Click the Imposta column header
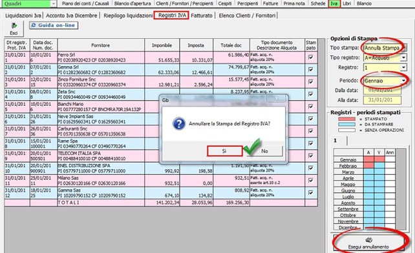Screen dimensions: 415x253 coord(196,45)
